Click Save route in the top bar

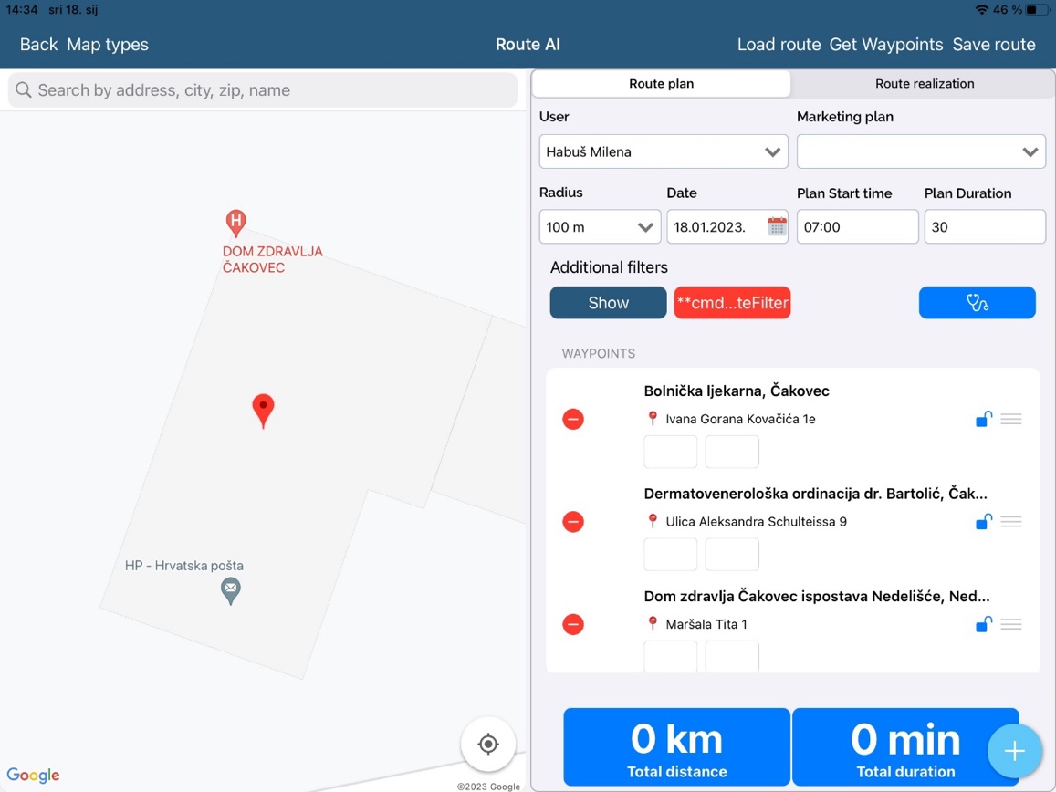(993, 45)
